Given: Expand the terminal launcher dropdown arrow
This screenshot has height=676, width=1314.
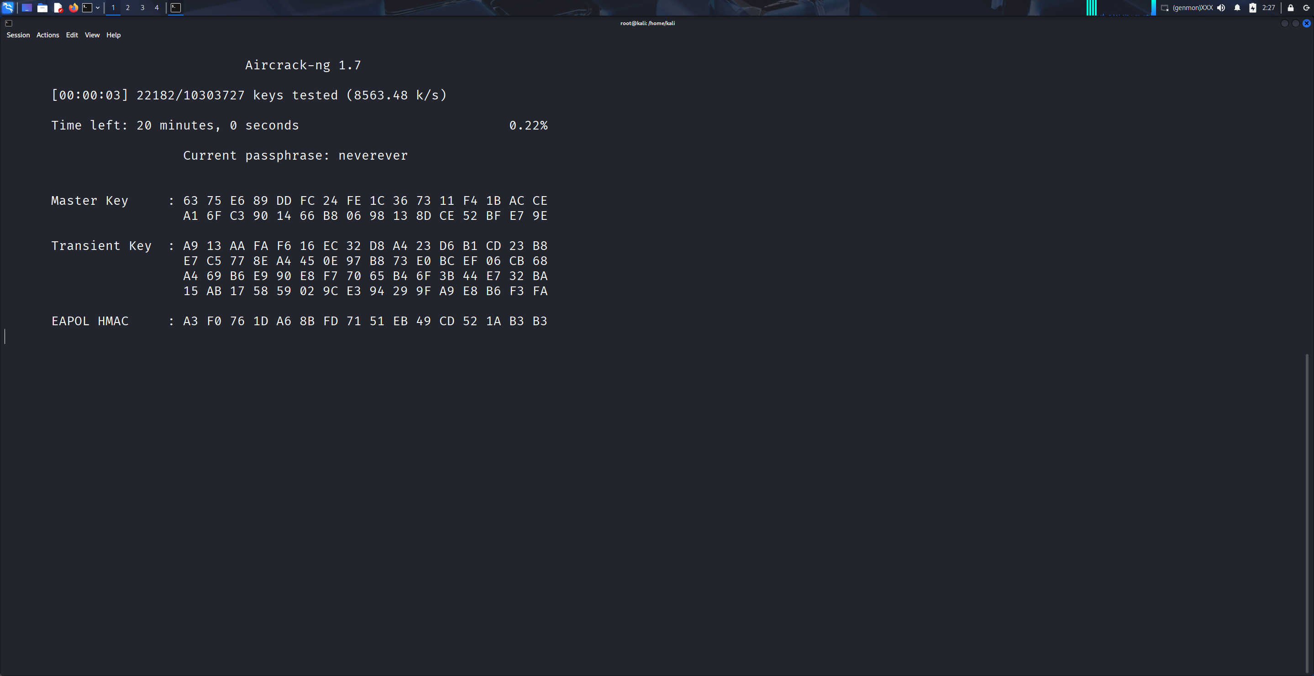Looking at the screenshot, I should [97, 8].
